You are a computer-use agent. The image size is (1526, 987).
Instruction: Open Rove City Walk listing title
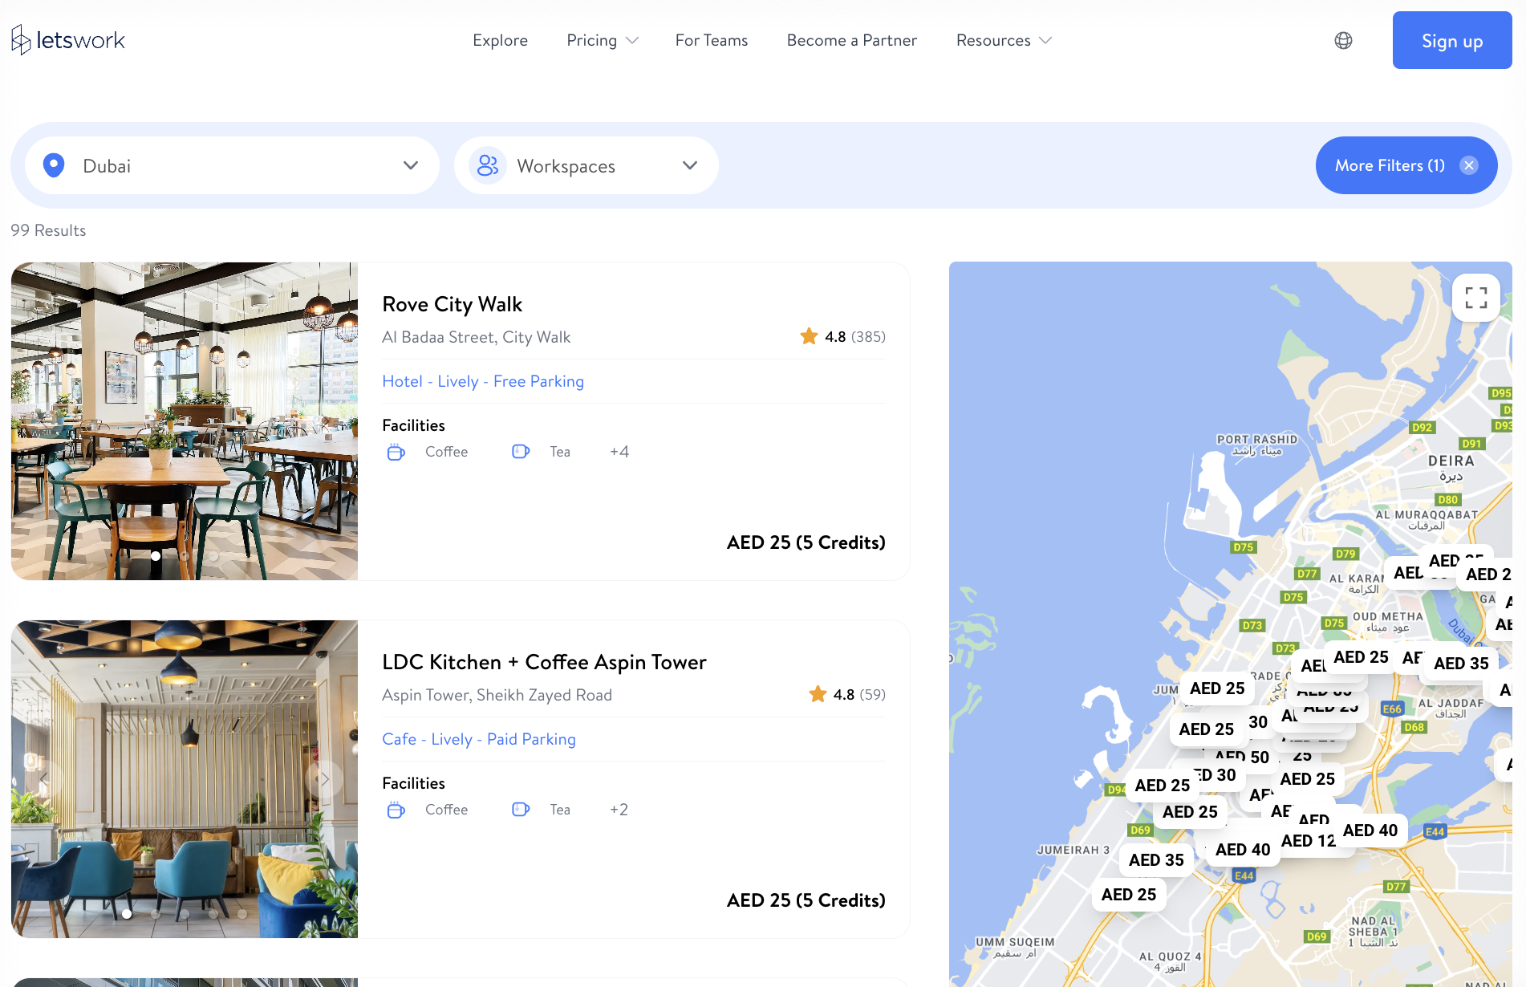coord(452,304)
